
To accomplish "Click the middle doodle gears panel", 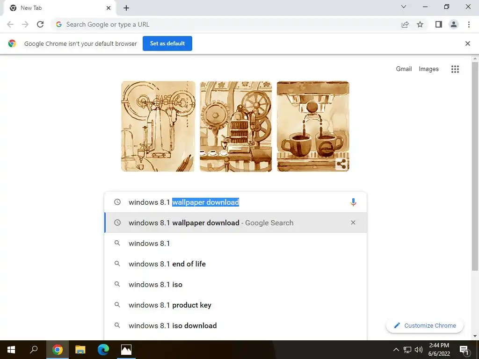I will tap(236, 126).
